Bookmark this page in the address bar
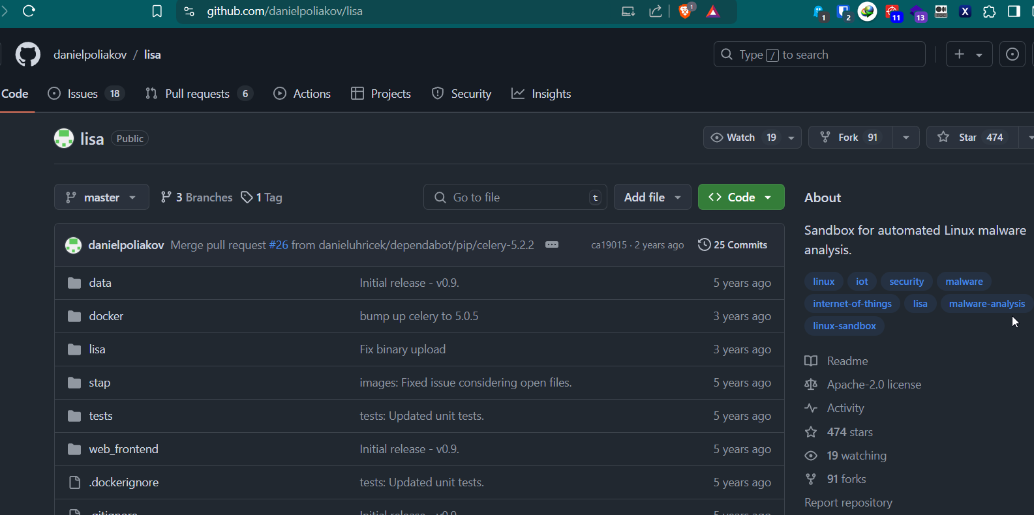The image size is (1034, 515). [x=157, y=11]
